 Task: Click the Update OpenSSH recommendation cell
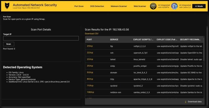[191, 53]
